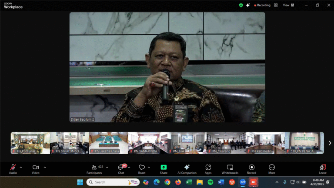
Task: Open the Participants panel
Action: coord(94,168)
